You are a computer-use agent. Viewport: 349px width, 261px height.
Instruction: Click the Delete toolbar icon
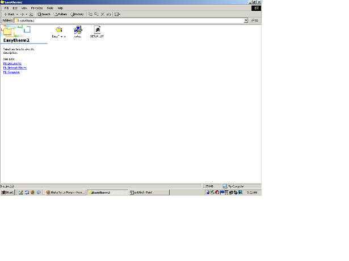[x=103, y=14]
